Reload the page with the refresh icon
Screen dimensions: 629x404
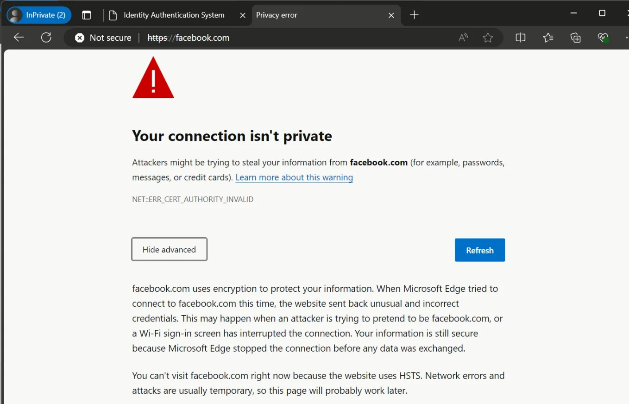click(46, 38)
